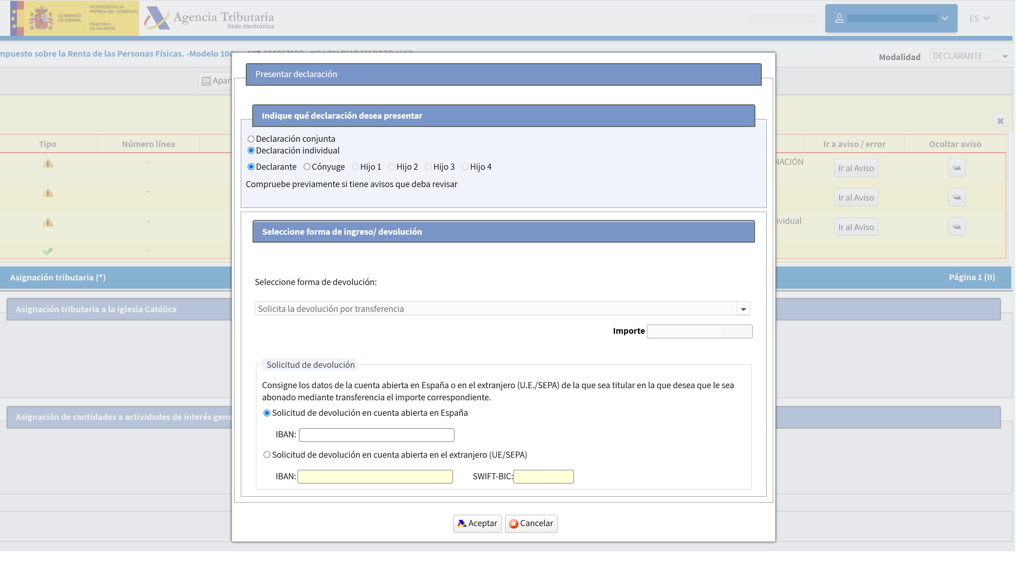Click the hide aviso icon on the first warning row

coord(957,168)
